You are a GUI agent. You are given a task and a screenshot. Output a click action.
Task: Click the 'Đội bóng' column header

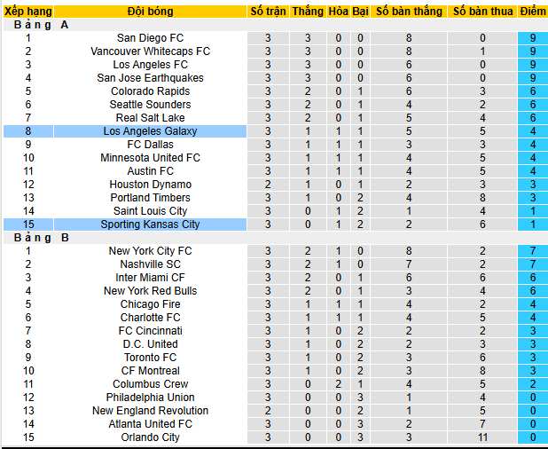point(150,12)
